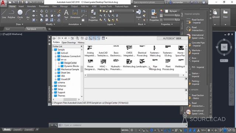Click the AutoCAD application menu logo
This screenshot has width=236, height=133.
pyautogui.click(x=3, y=3)
